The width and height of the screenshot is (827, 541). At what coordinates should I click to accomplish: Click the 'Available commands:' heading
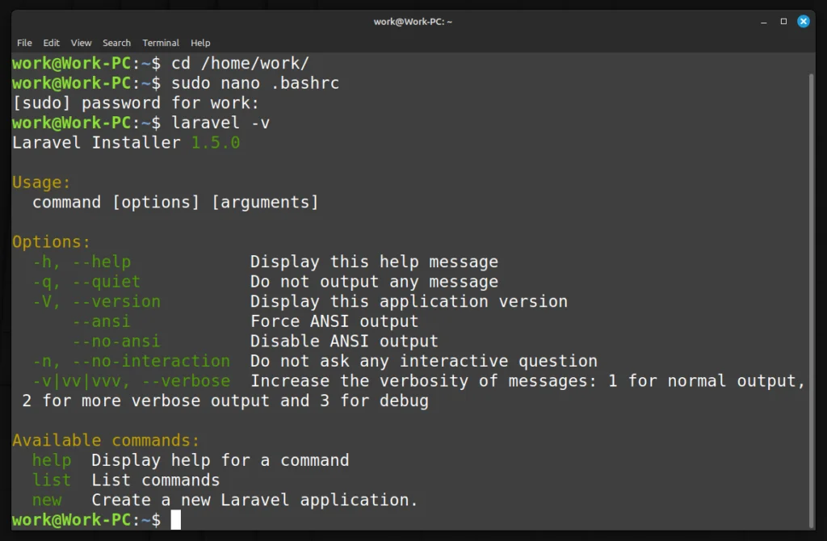[106, 441]
